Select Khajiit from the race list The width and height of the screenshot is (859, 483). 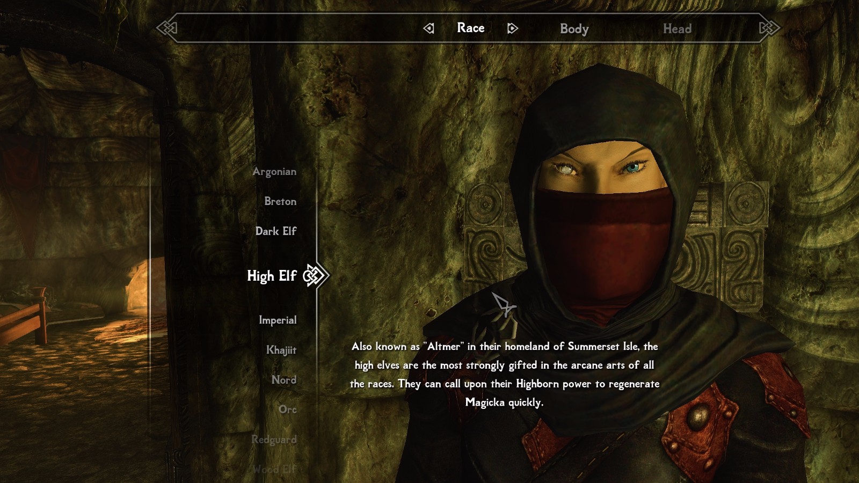[x=281, y=350]
